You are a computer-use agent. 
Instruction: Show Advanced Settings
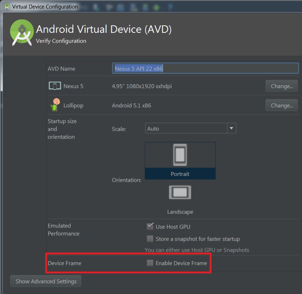click(46, 281)
